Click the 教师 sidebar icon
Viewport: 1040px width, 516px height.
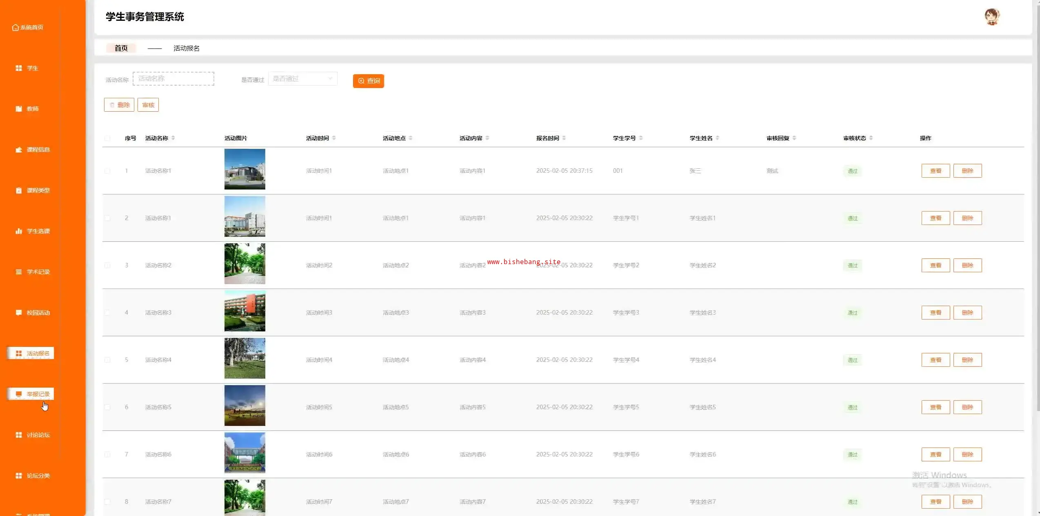tap(19, 109)
